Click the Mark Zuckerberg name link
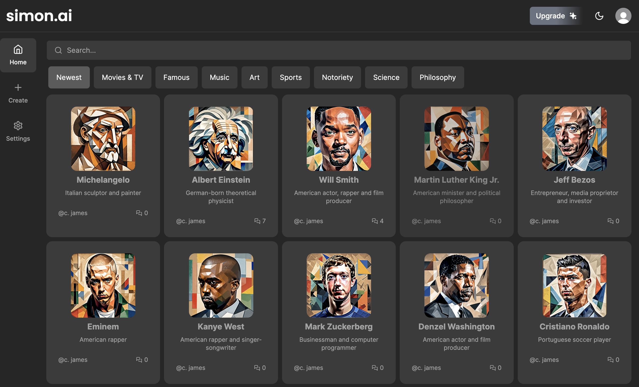 tap(338, 327)
